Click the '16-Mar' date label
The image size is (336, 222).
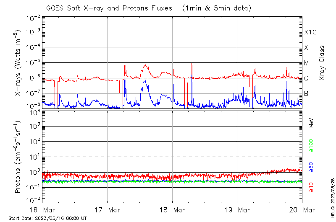pyautogui.click(x=42, y=210)
